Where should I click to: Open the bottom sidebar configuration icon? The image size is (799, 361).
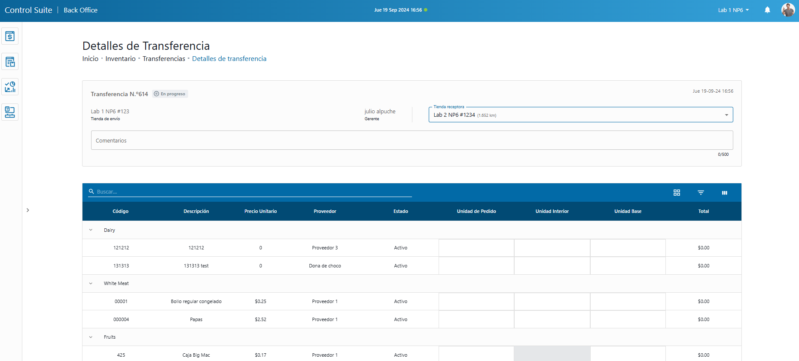point(10,112)
